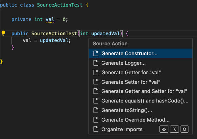Choose Generate Logger... from Source Action menu
This screenshot has width=197, height=139.
pos(140,63)
